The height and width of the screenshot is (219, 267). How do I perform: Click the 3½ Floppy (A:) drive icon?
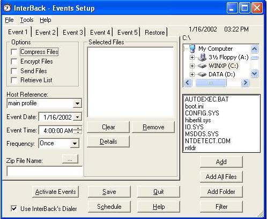(x=202, y=57)
